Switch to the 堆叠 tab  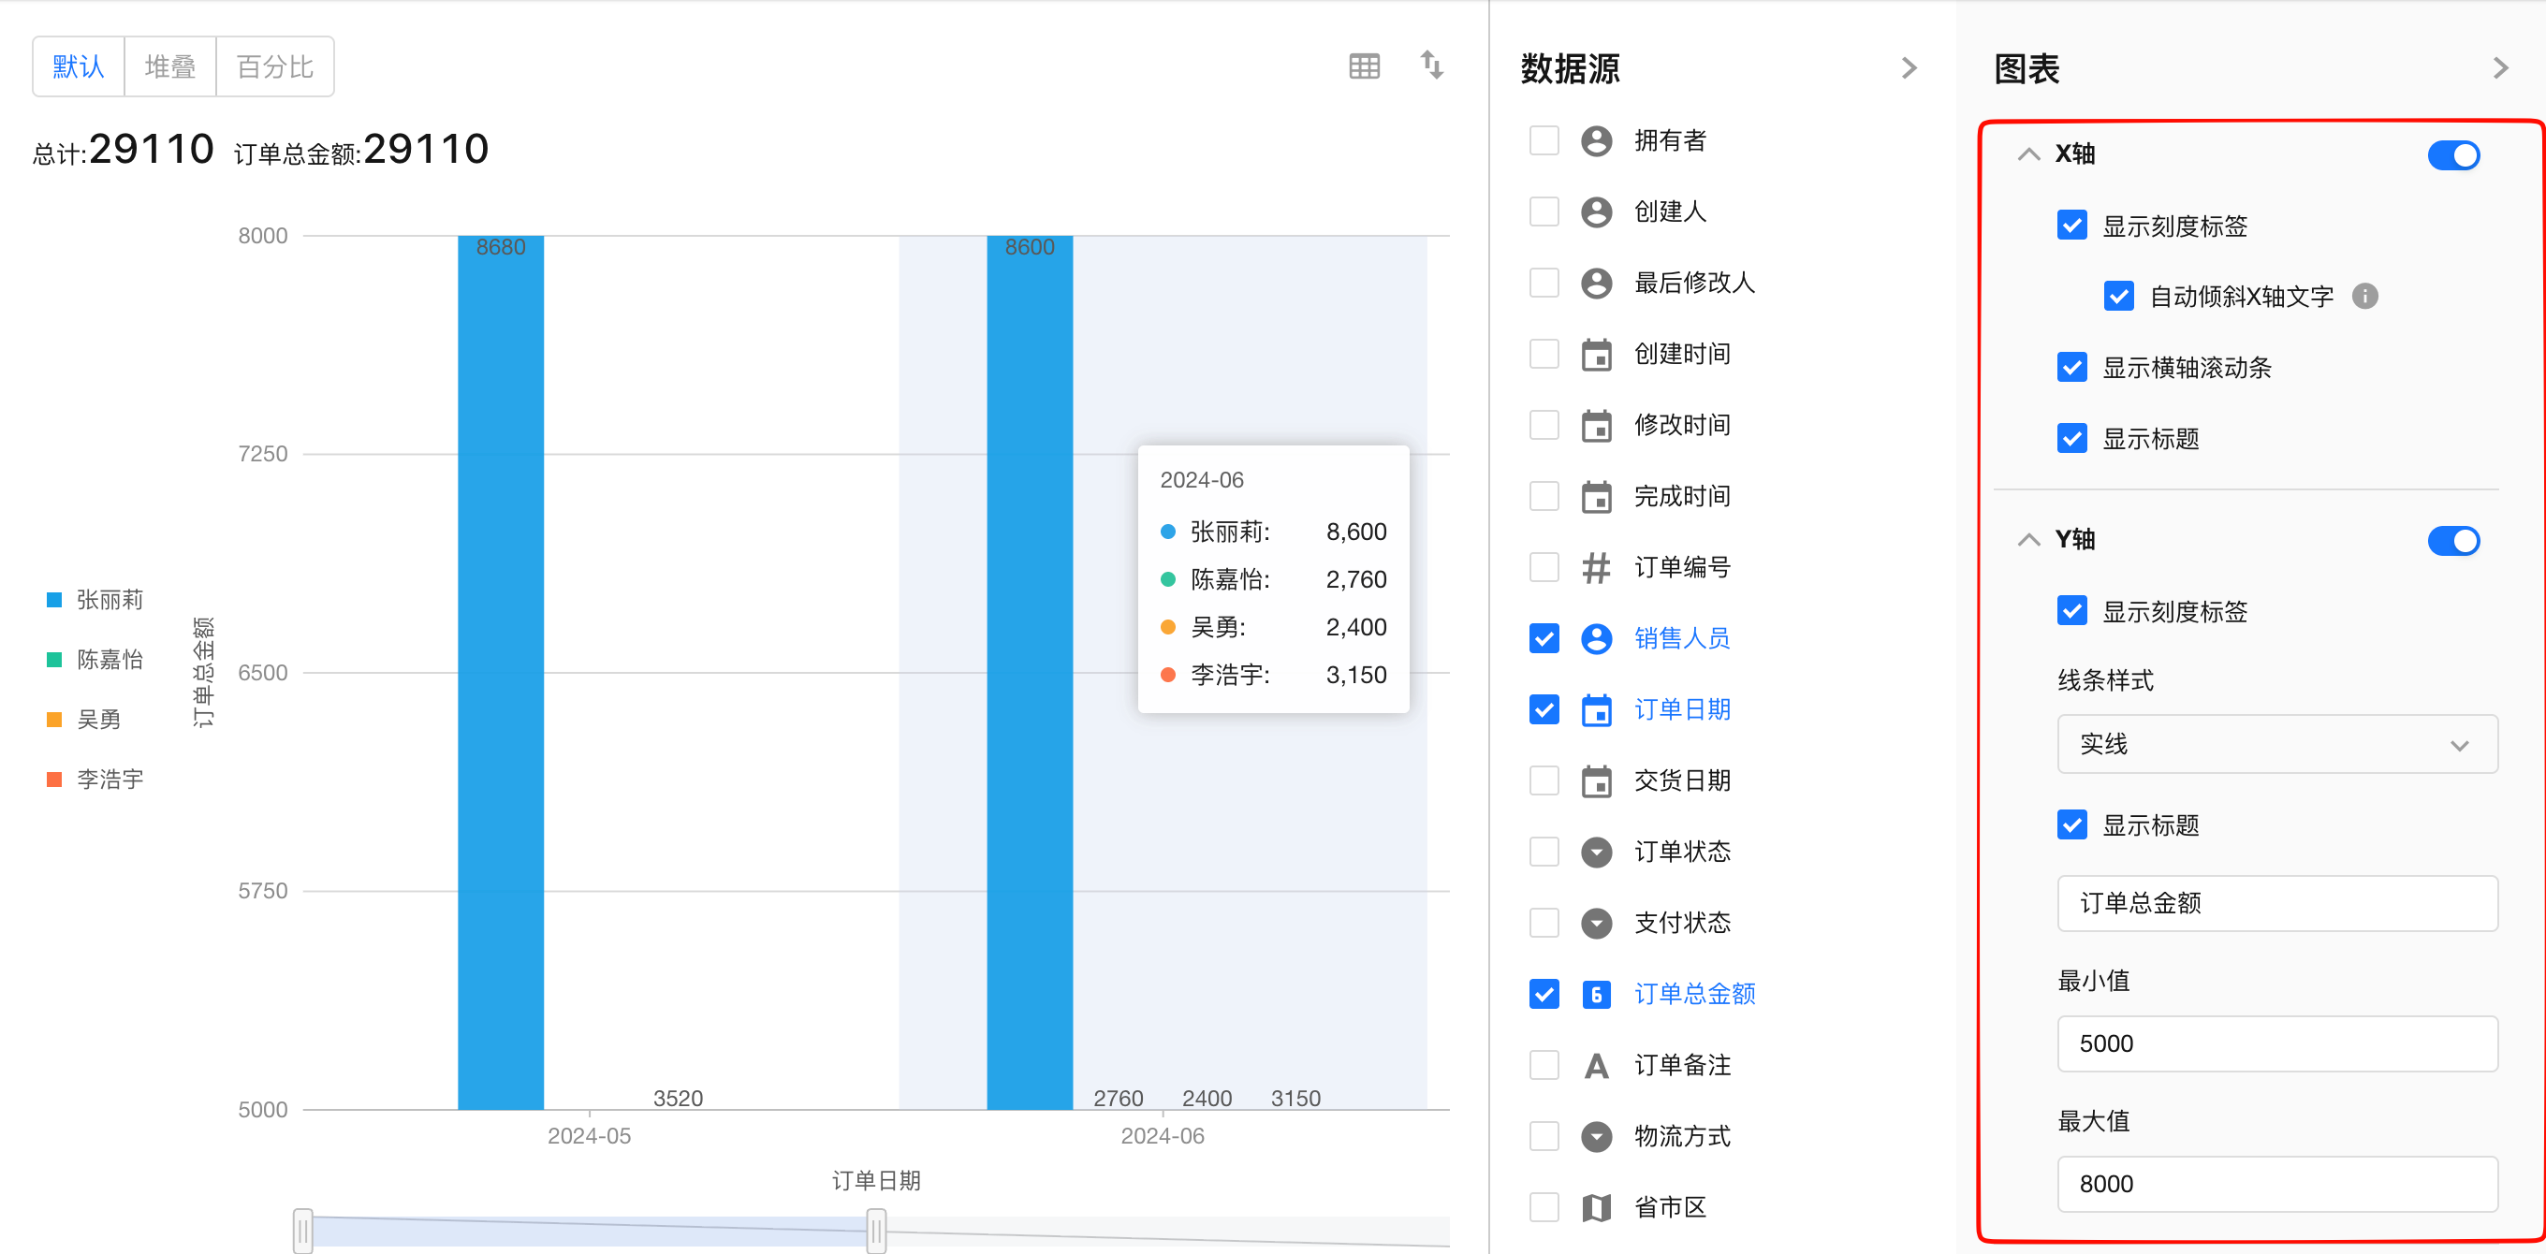(x=170, y=66)
